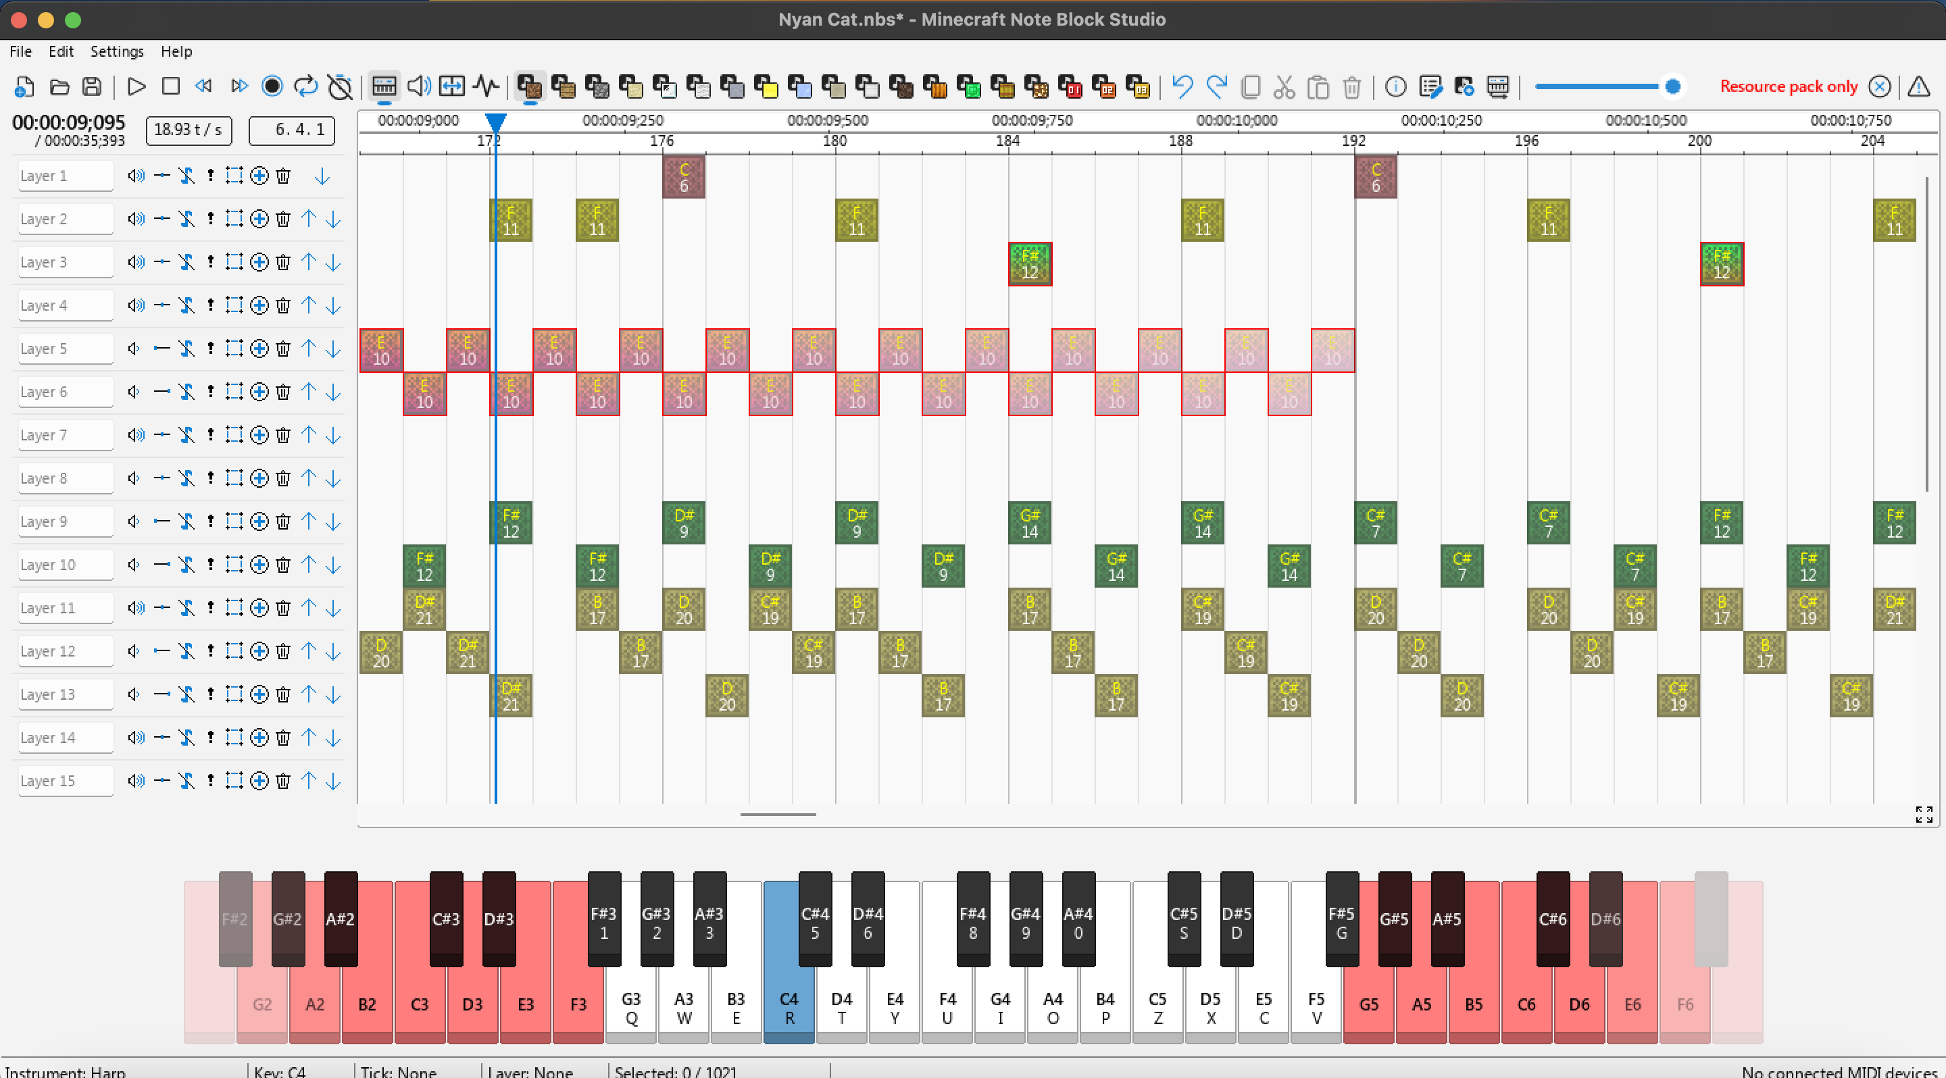The image size is (1946, 1078).
Task: Open song info with the (i) icon
Action: pos(1395,87)
